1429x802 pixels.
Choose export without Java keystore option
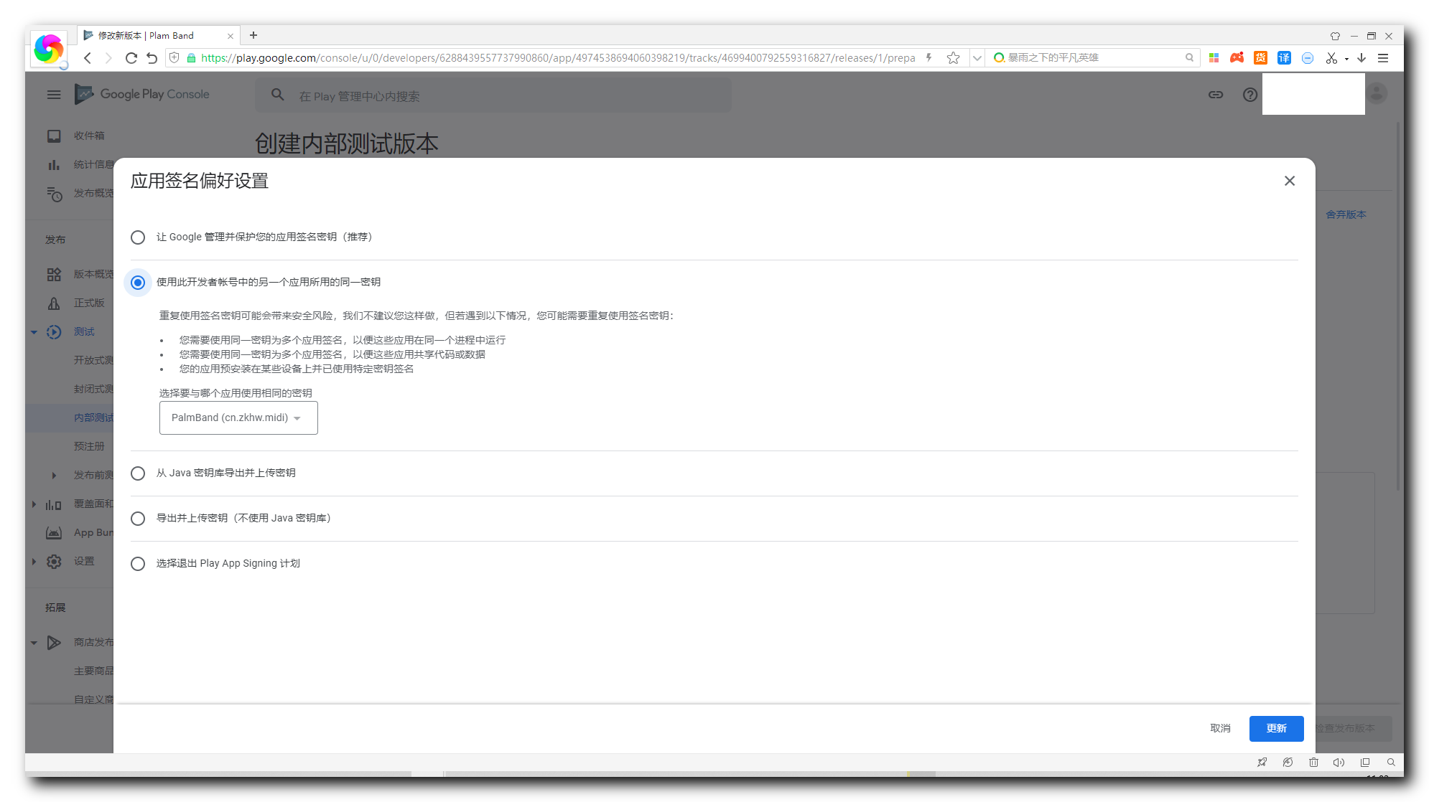click(138, 519)
